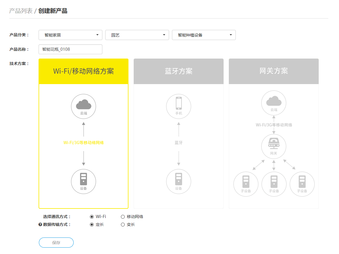Click the help icon beside 数据传输方式
The height and width of the screenshot is (254, 339).
coord(40,224)
